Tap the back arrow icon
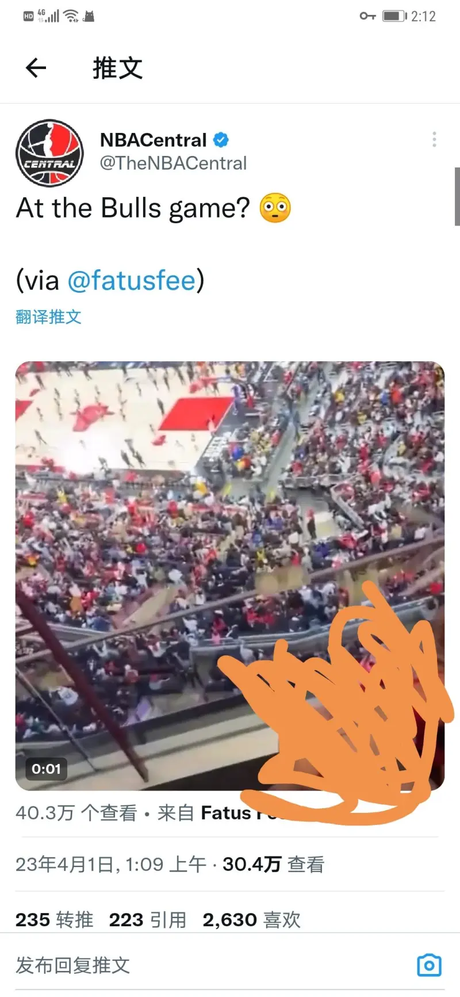The width and height of the screenshot is (460, 997). tap(36, 68)
